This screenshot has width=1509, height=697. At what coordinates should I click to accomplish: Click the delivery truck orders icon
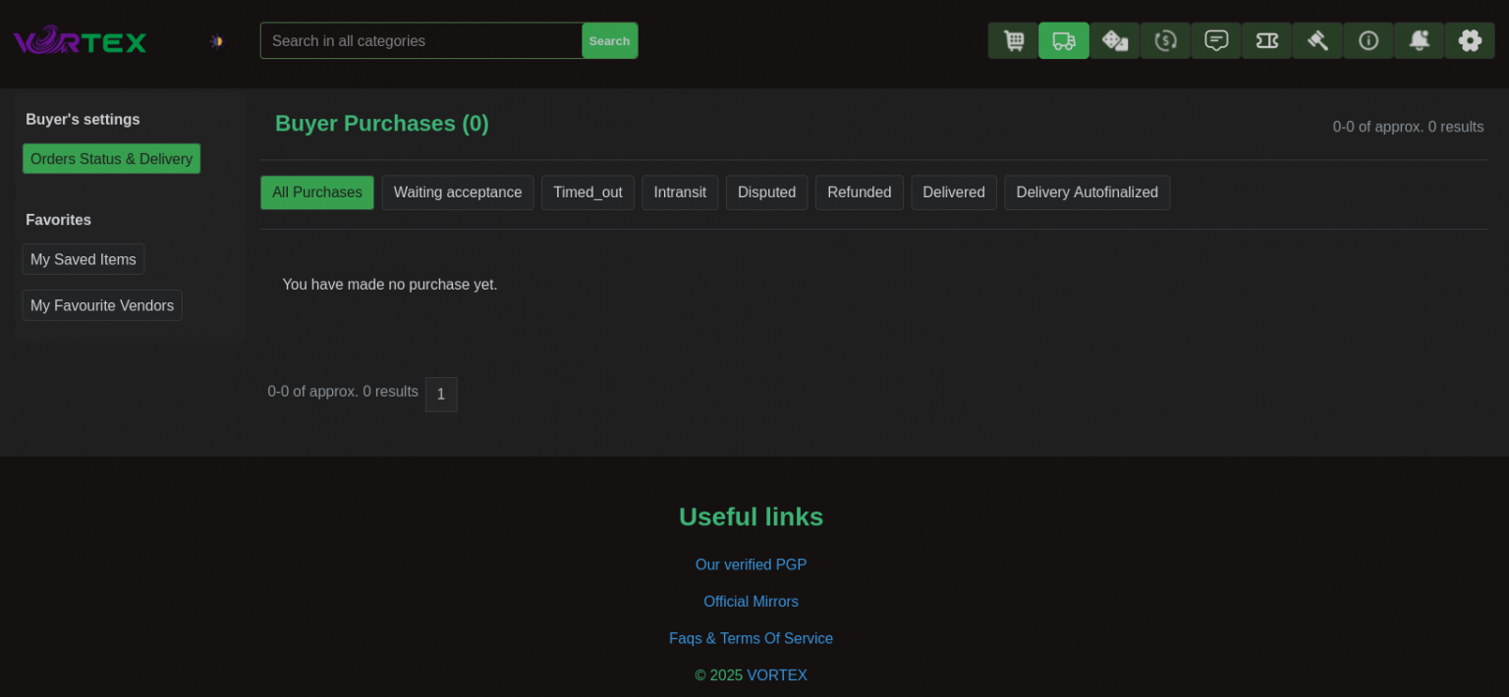(1064, 40)
